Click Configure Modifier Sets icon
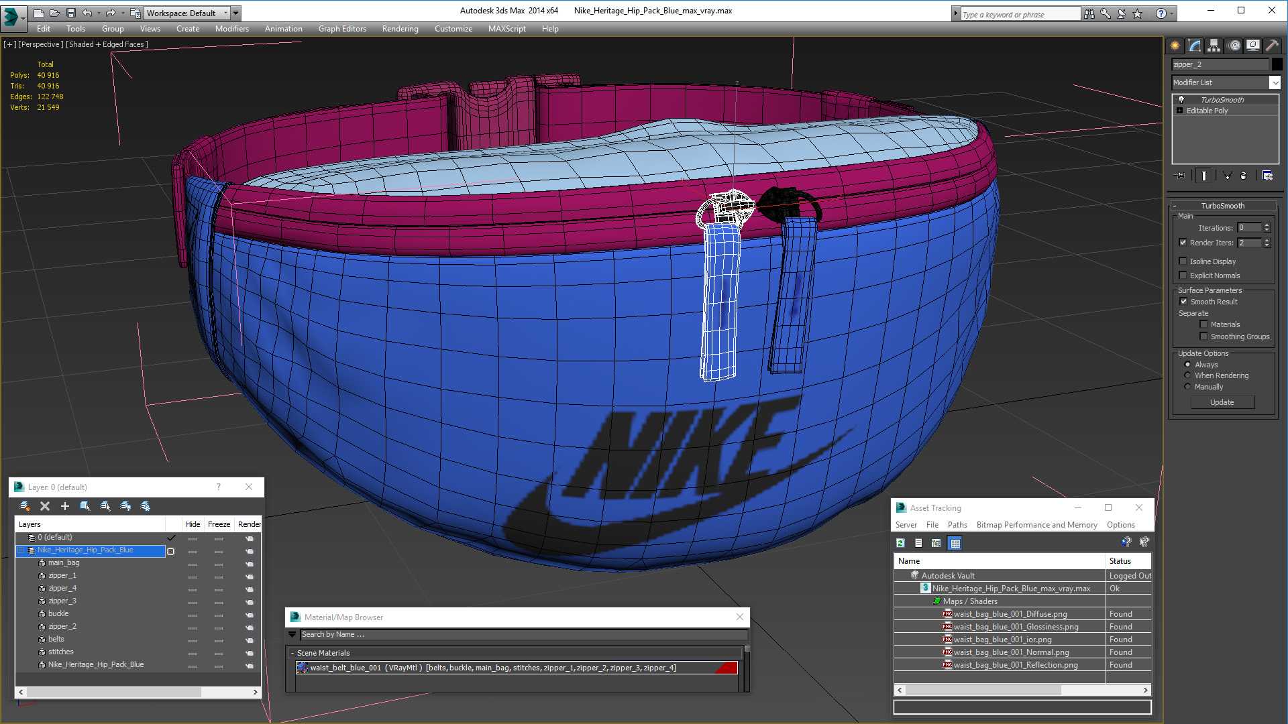 tap(1267, 175)
